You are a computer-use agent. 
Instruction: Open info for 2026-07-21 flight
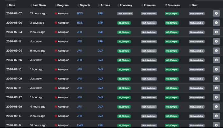coord(216,88)
